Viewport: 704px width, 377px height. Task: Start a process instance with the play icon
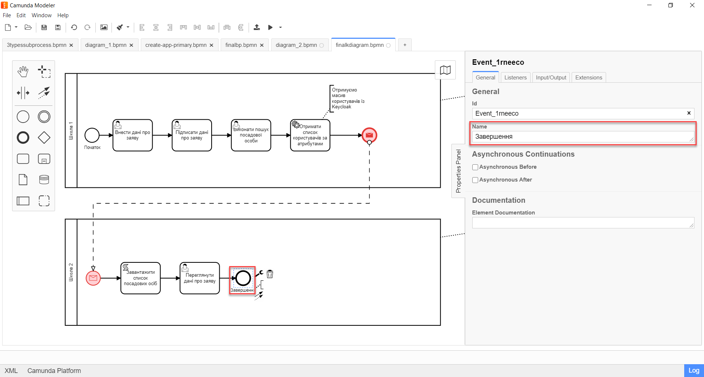click(x=270, y=27)
